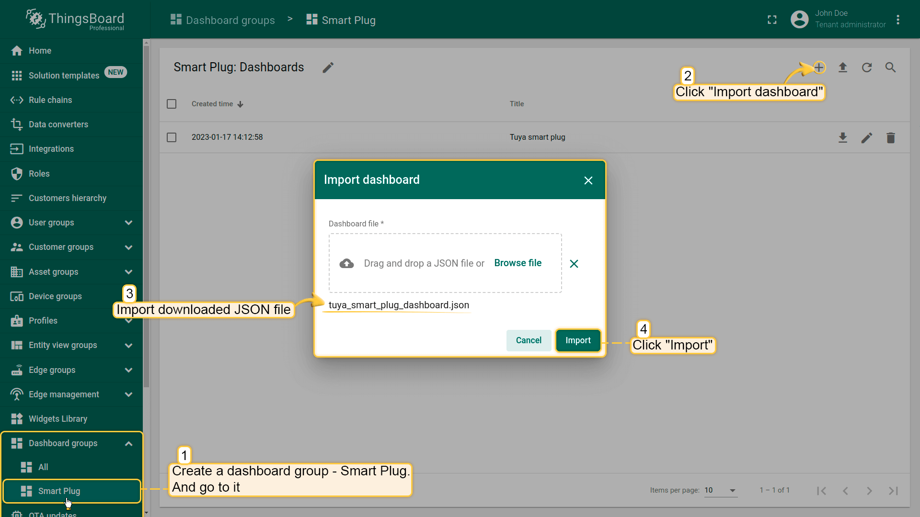
Task: Open items per page dropdown
Action: click(x=720, y=490)
